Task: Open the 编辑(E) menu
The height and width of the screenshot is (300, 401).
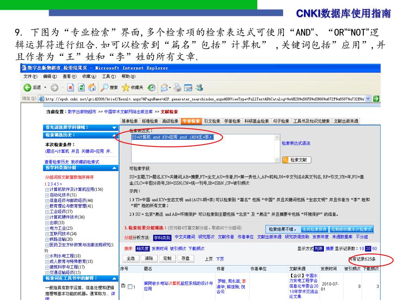Action: click(50, 76)
